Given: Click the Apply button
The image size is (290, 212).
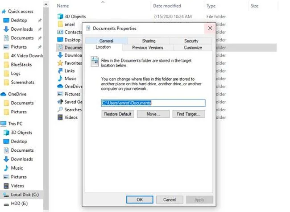Looking at the screenshot, I should click(199, 200).
